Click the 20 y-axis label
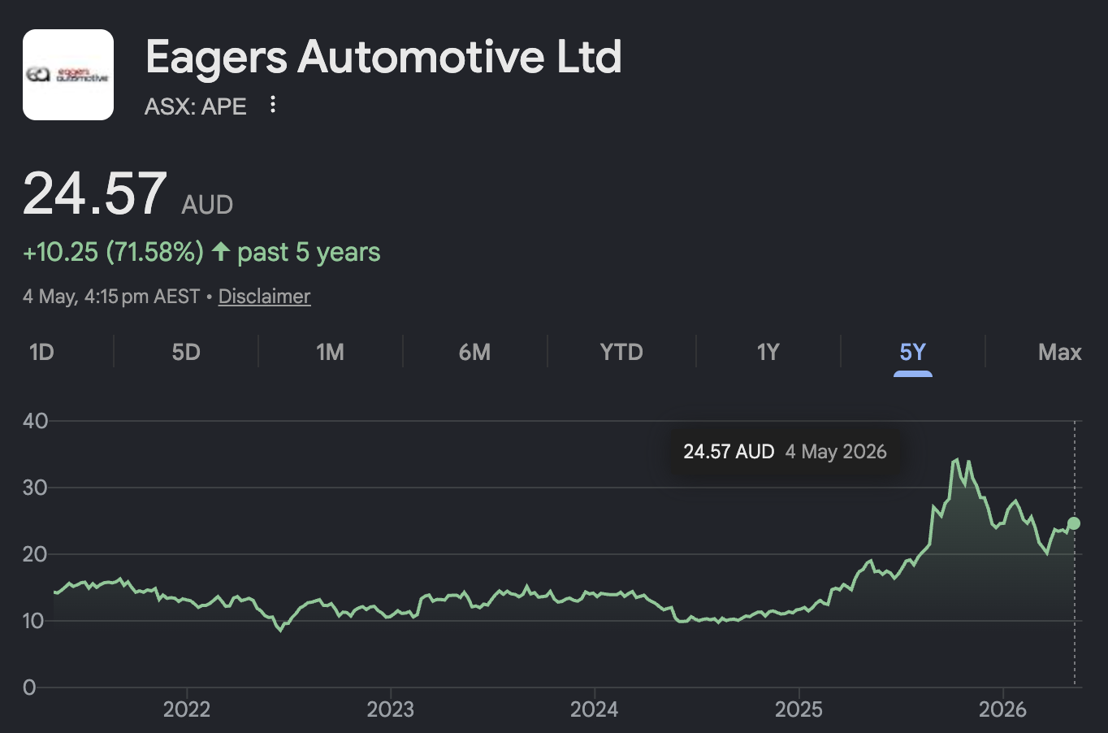 pyautogui.click(x=36, y=554)
